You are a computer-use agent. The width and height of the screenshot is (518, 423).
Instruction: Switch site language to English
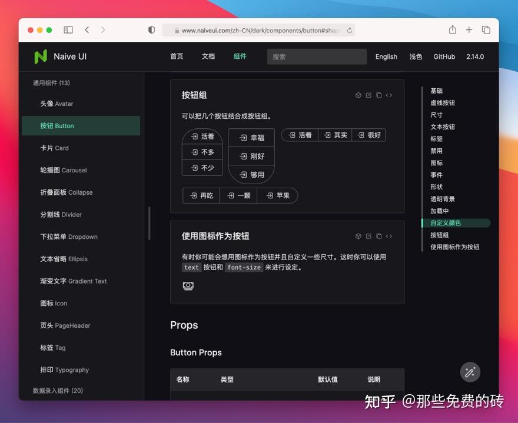(386, 56)
